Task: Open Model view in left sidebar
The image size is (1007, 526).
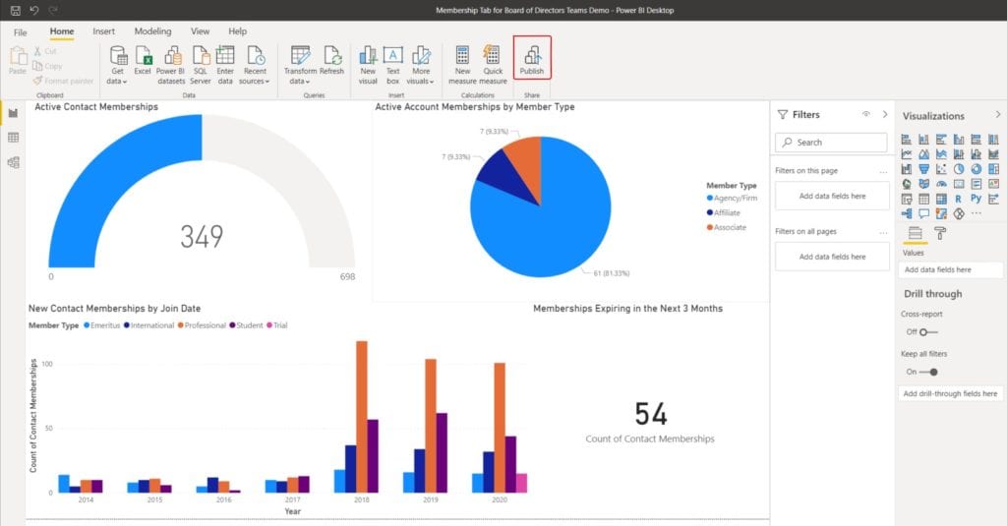Action: (x=13, y=162)
